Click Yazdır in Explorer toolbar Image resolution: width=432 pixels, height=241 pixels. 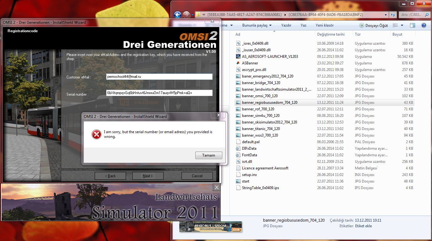[286, 25]
